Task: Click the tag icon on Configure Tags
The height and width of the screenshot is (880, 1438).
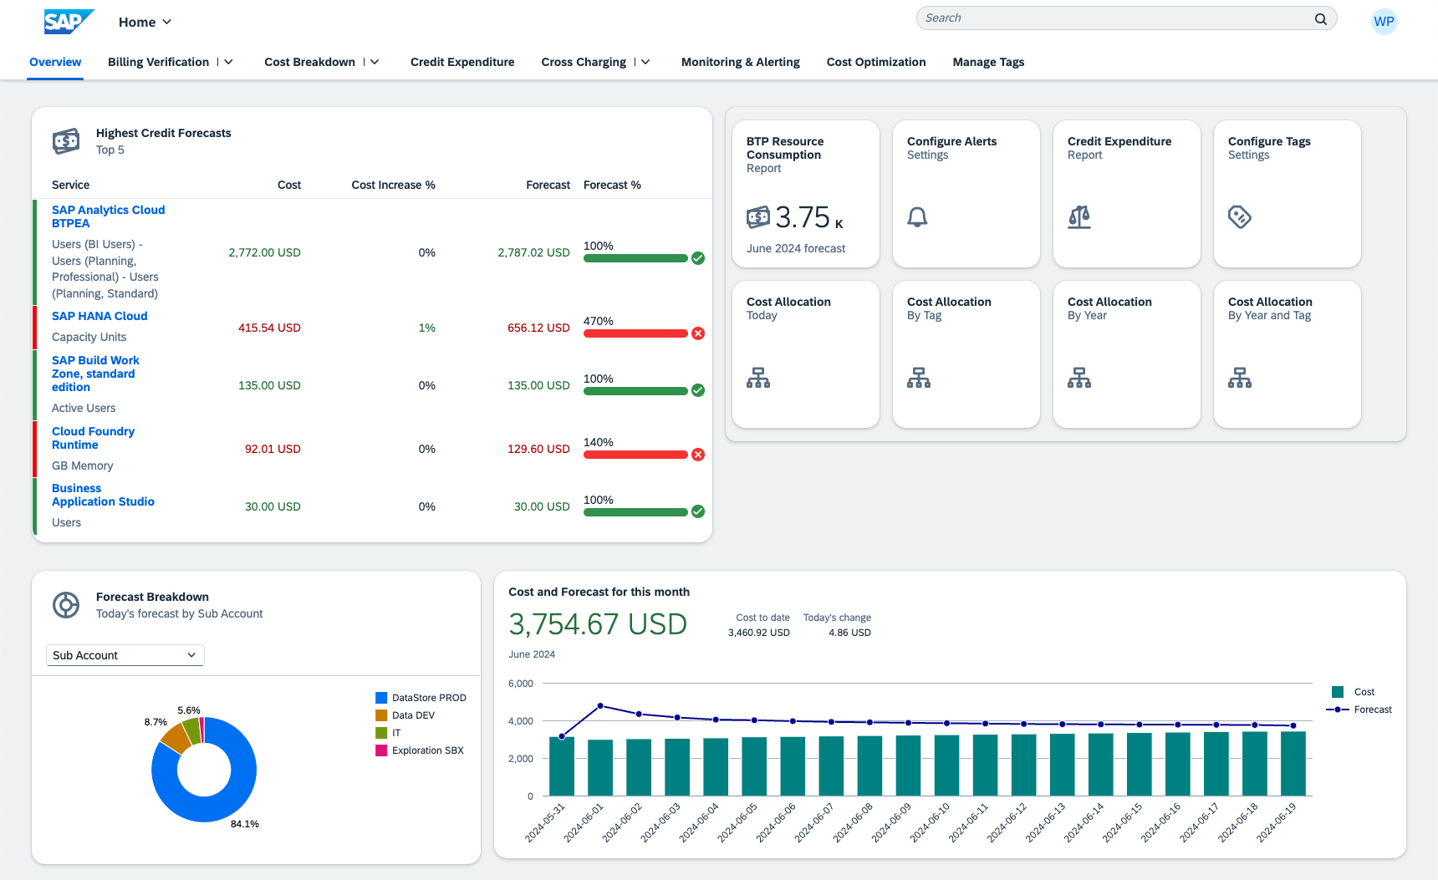Action: click(x=1240, y=217)
